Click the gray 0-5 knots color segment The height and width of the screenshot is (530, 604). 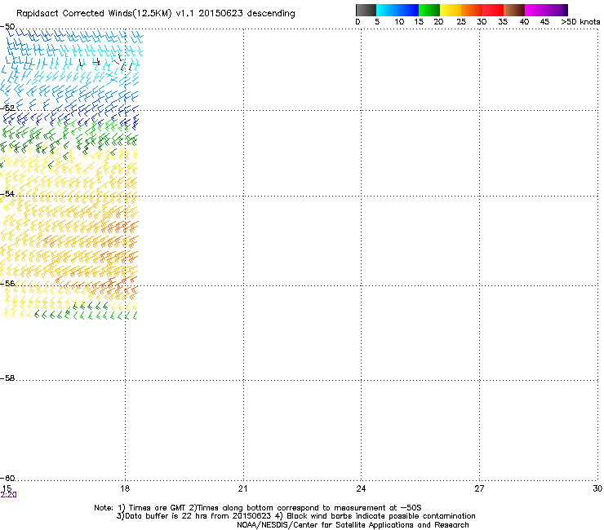tap(366, 10)
